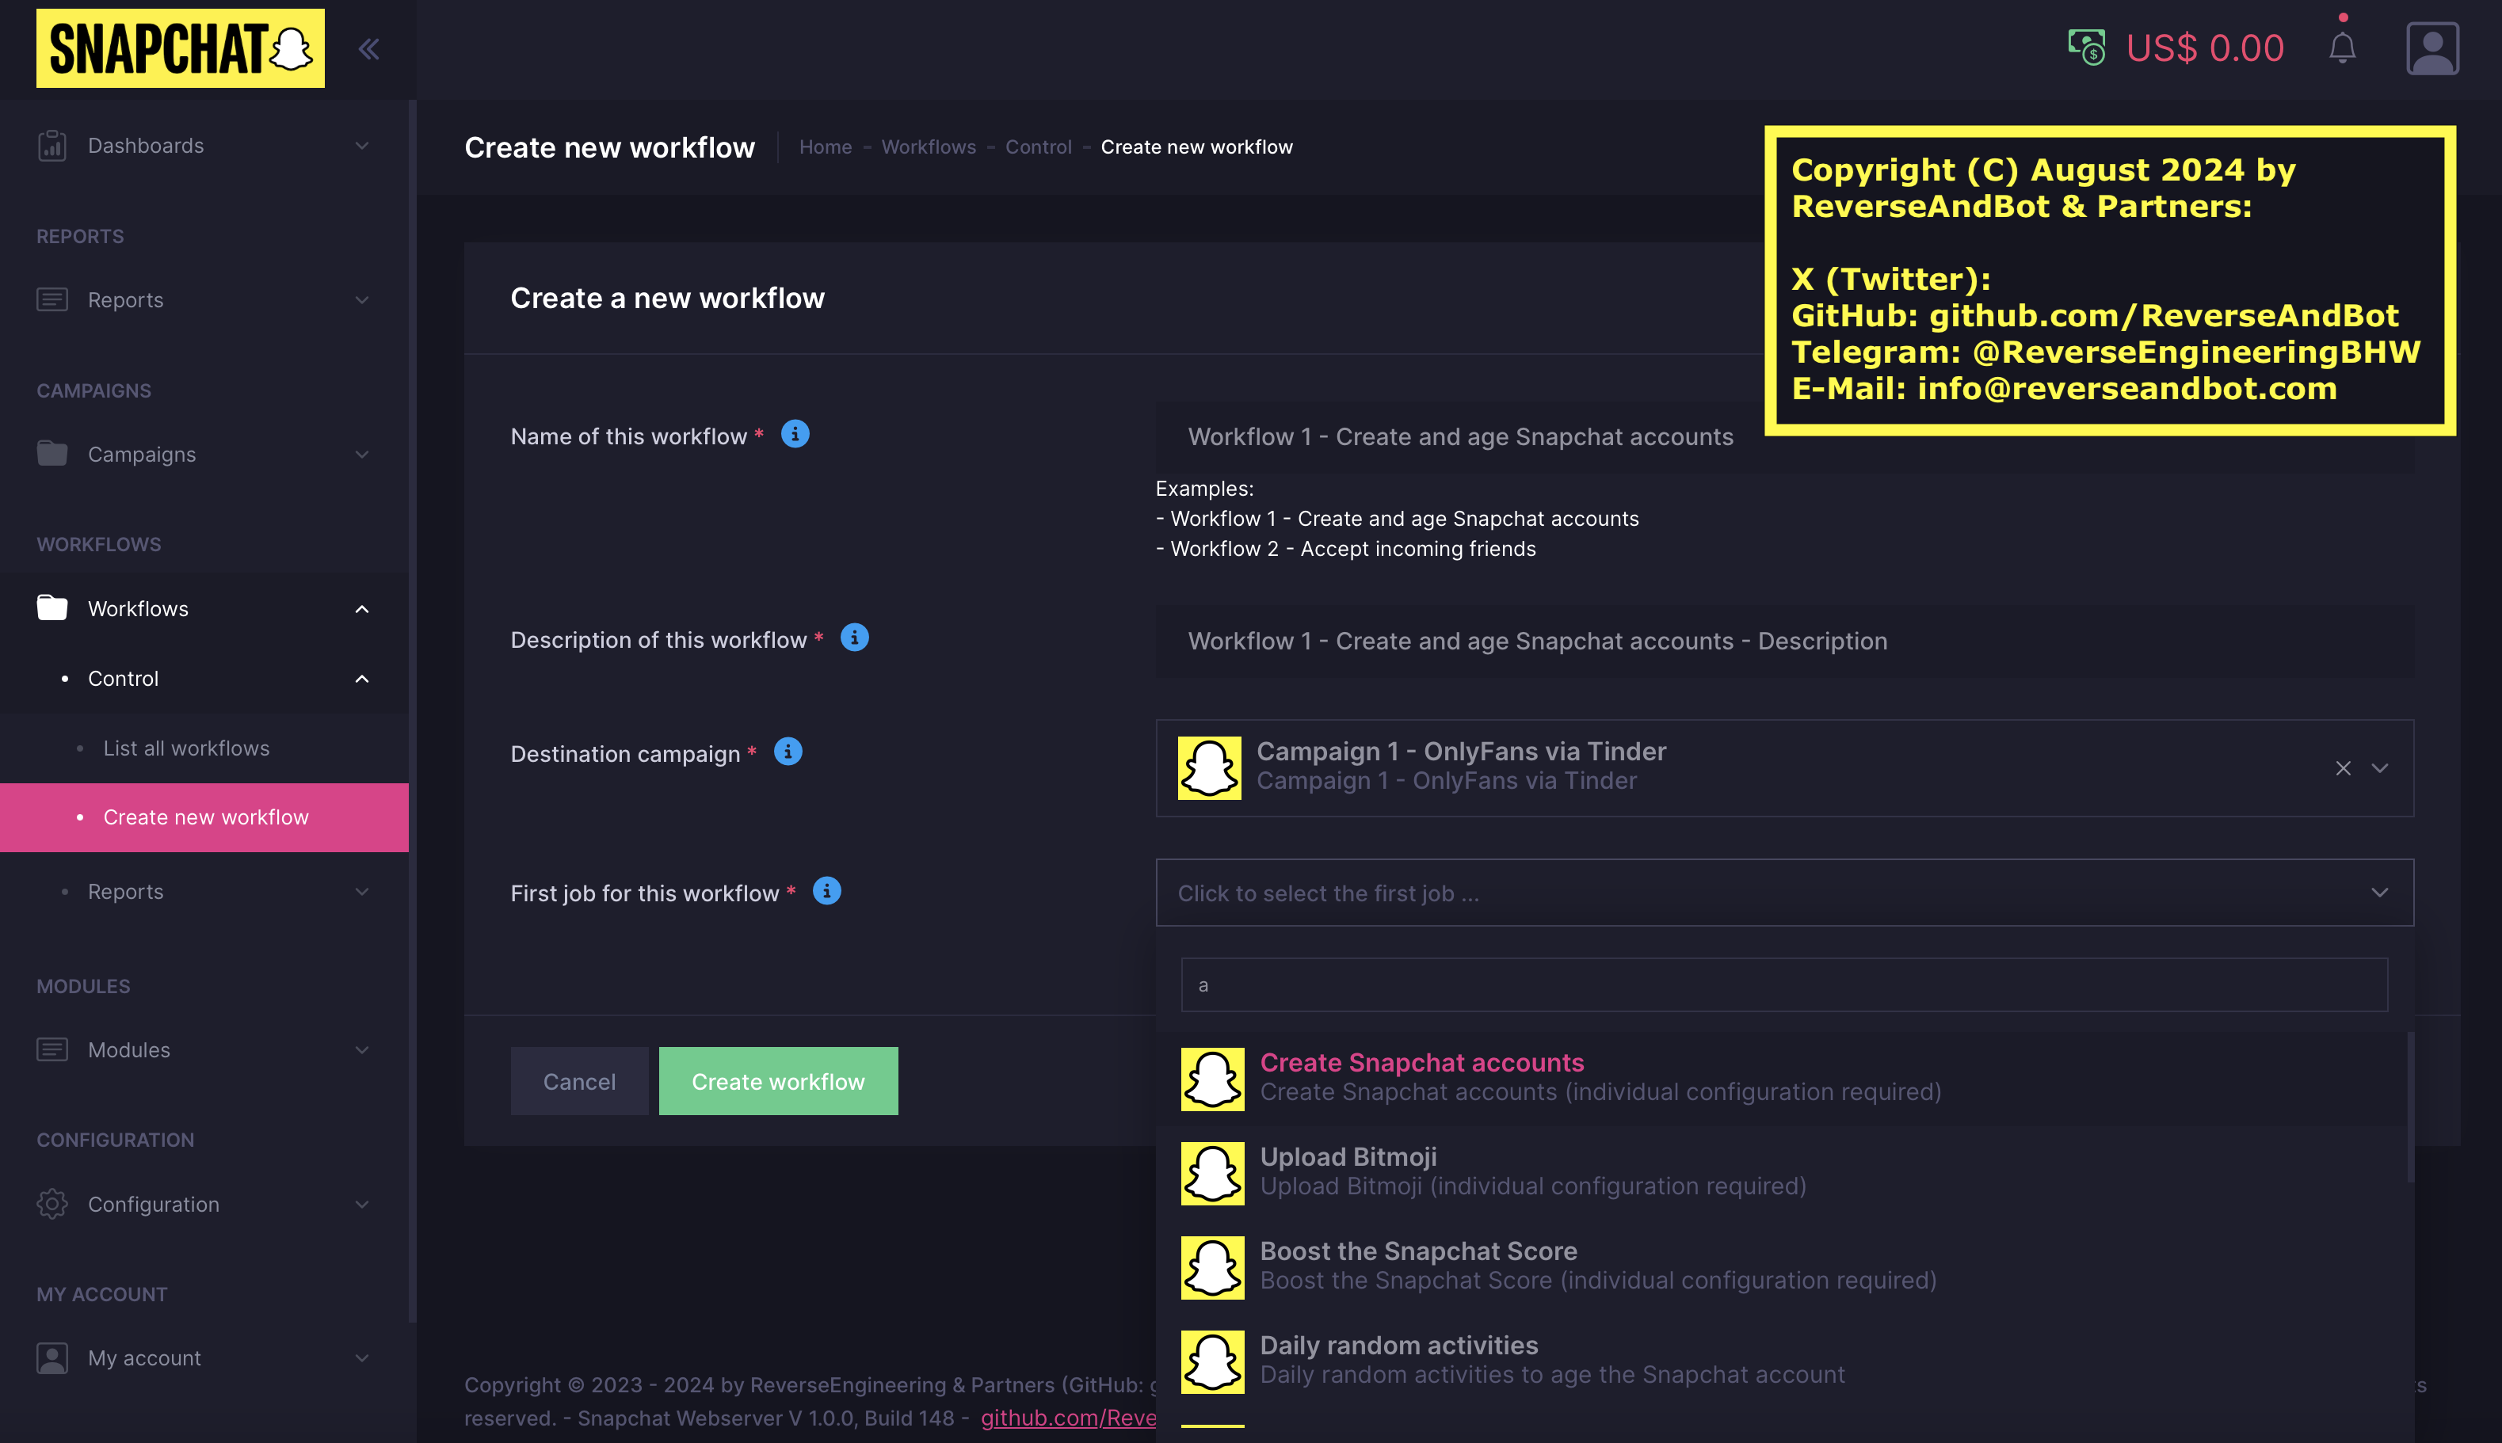Click the Configuration gear icon

pyautogui.click(x=51, y=1203)
